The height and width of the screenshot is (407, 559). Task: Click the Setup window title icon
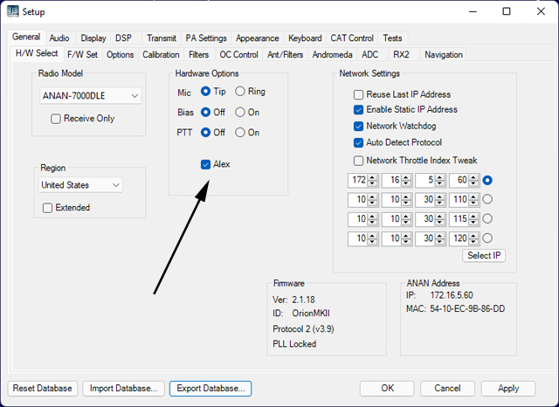pos(13,12)
